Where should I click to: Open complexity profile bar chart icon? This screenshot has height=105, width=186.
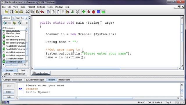(x=68, y=12)
